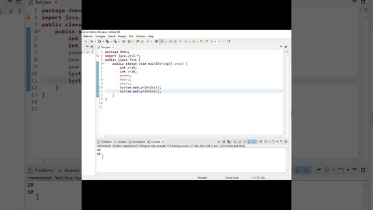Toggle Show Console on standard error
Image resolution: width=373 pixels, height=210 pixels.
[254, 142]
